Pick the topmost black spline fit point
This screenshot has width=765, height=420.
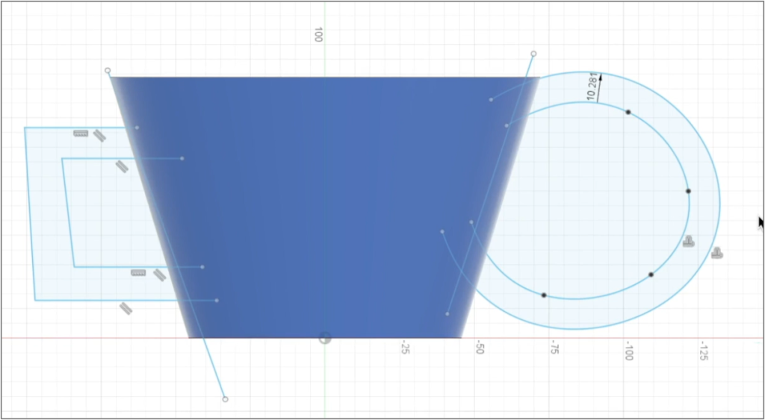[628, 112]
